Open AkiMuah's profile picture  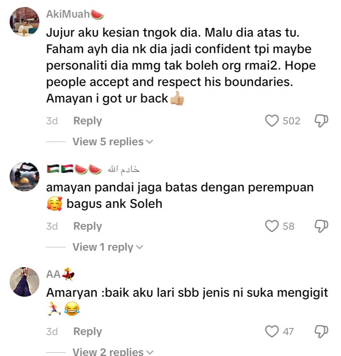(25, 22)
